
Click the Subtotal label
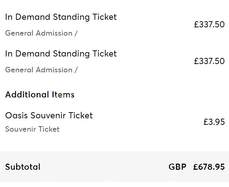23,167
